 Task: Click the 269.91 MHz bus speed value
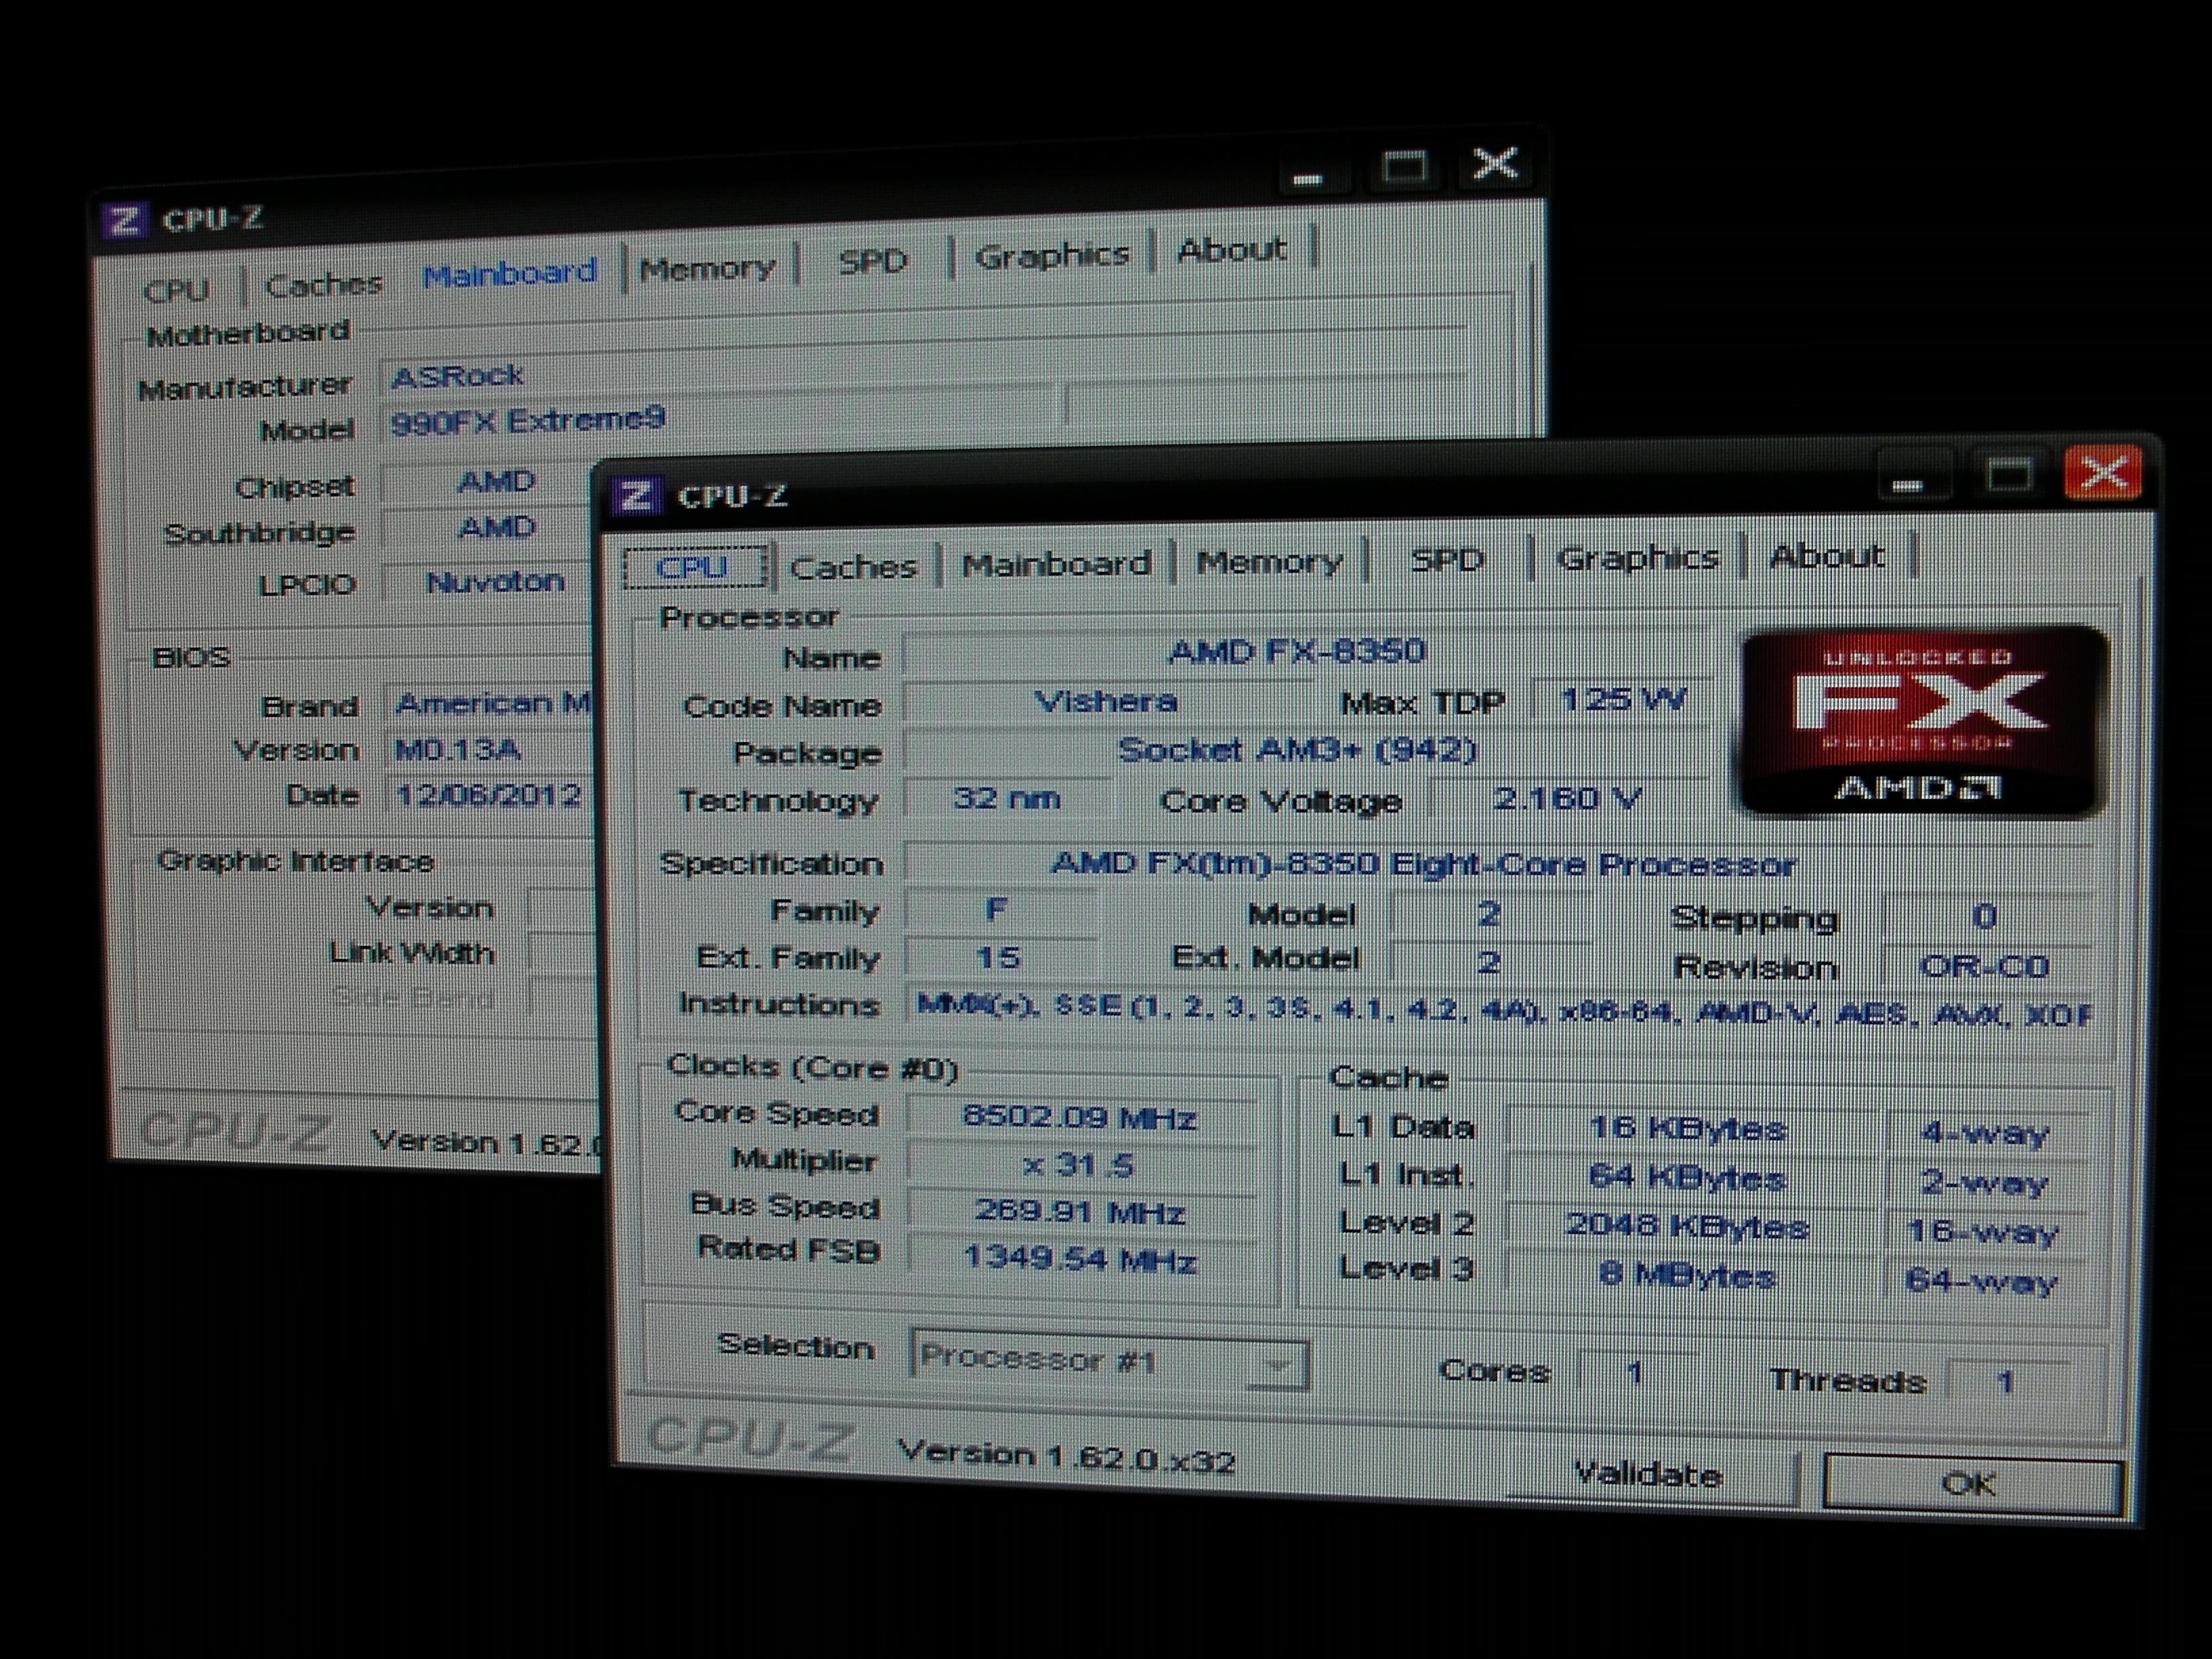1080,1213
